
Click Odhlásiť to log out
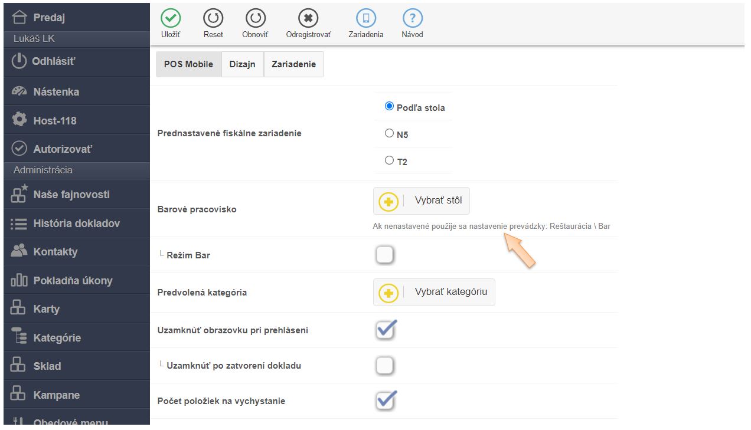point(54,61)
